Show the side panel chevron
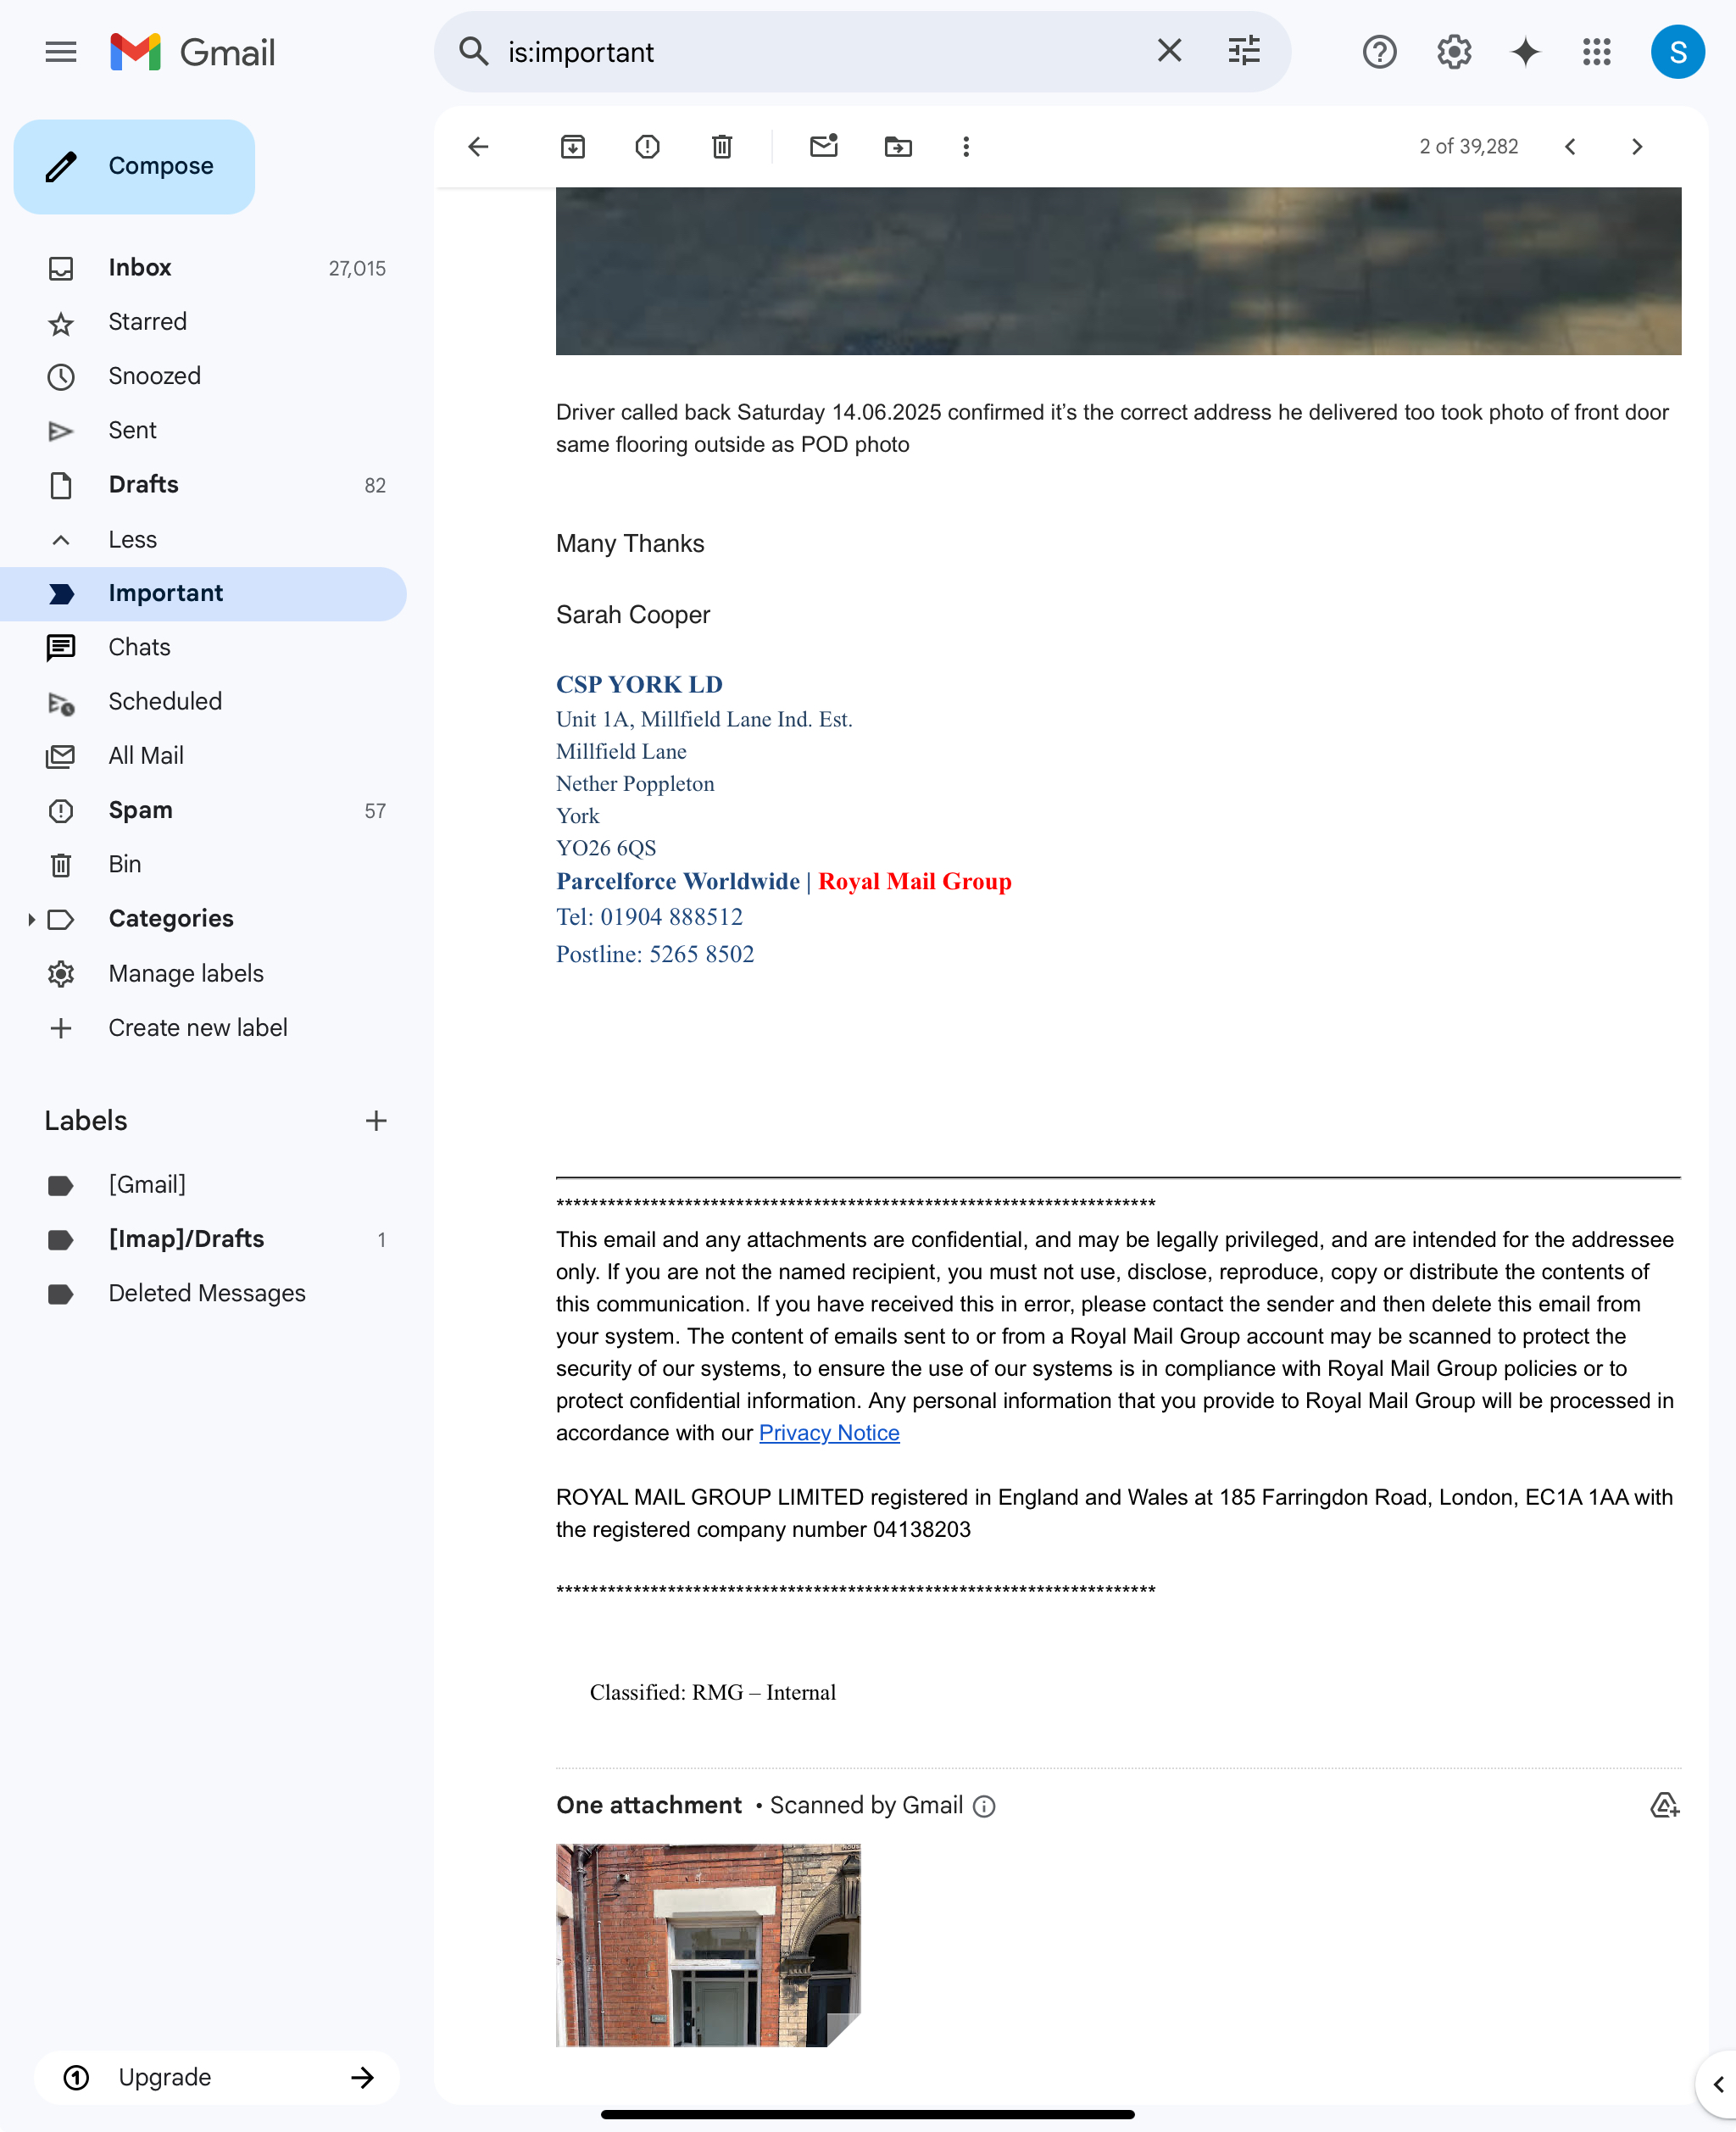This screenshot has width=1736, height=2132. point(1717,2084)
